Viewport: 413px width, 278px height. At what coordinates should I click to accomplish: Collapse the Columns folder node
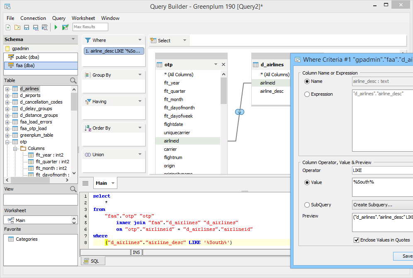15,148
